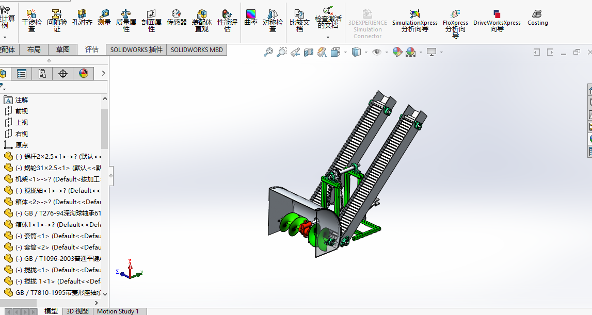Activate the 测量 measure tool
The image size is (592, 315).
tap(104, 18)
